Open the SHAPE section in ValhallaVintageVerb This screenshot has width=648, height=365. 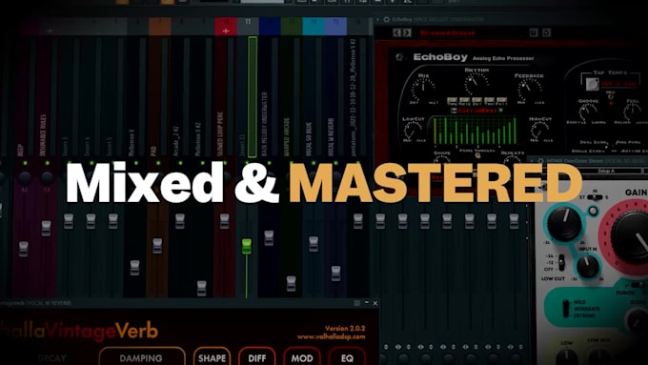pyautogui.click(x=212, y=356)
